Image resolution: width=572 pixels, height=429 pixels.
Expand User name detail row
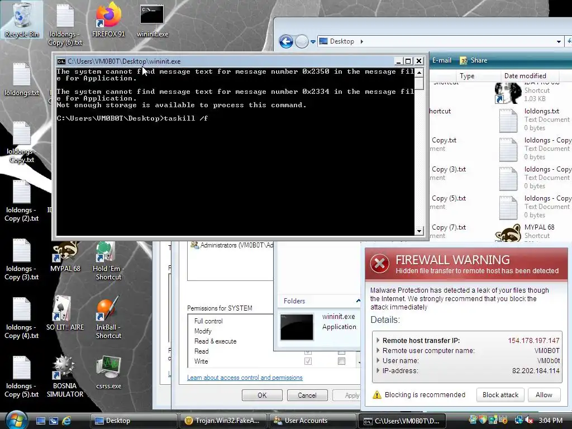coord(378,360)
